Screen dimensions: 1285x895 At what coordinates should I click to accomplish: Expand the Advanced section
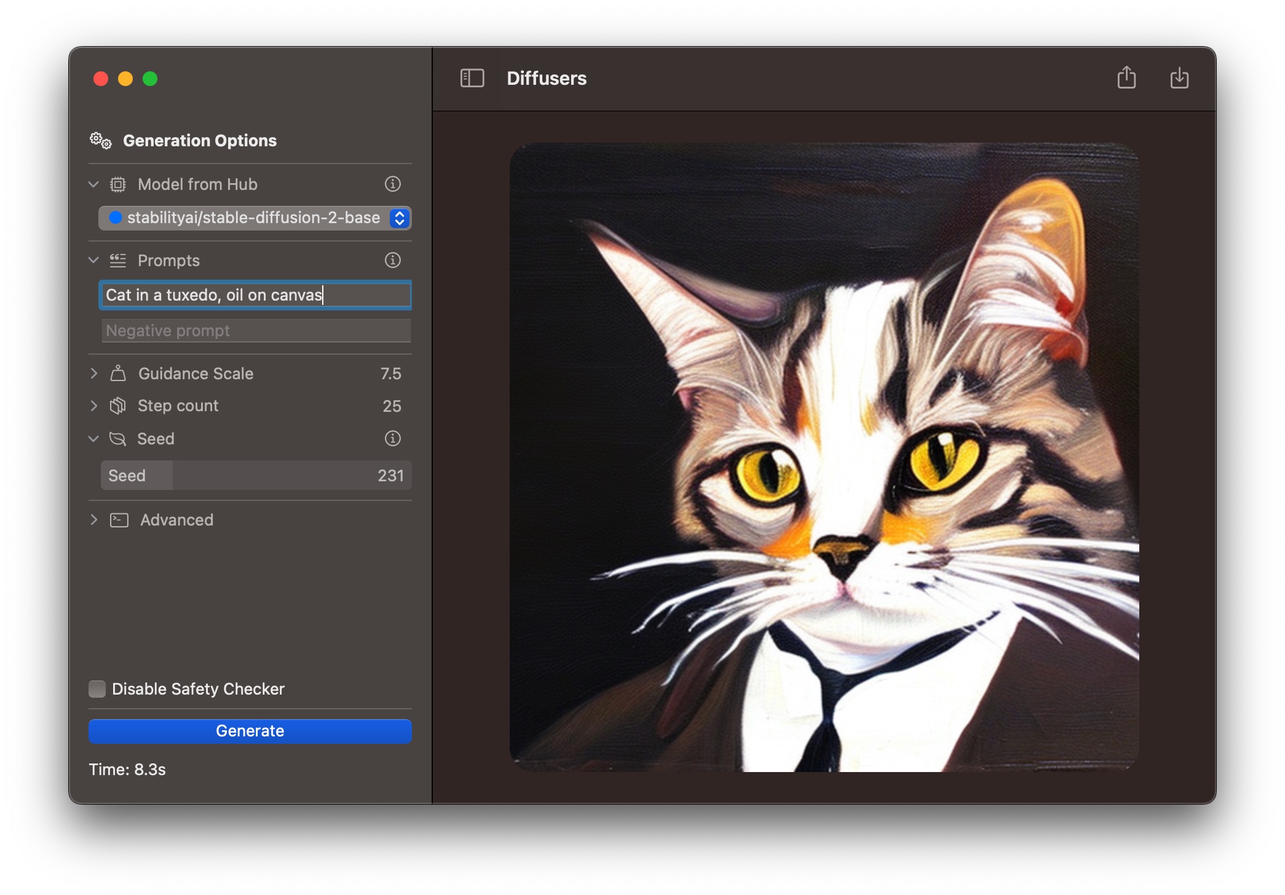(94, 519)
